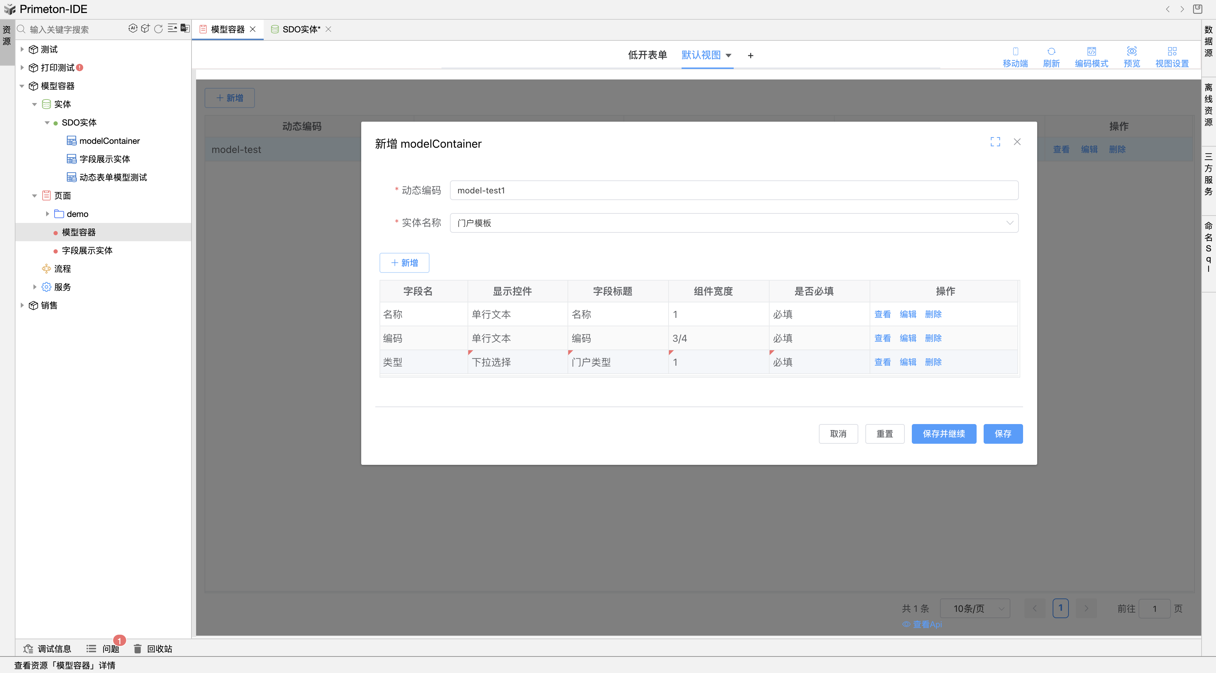This screenshot has height=673, width=1216.
Task: Maximize the dialog with fullscreen icon
Action: [995, 142]
